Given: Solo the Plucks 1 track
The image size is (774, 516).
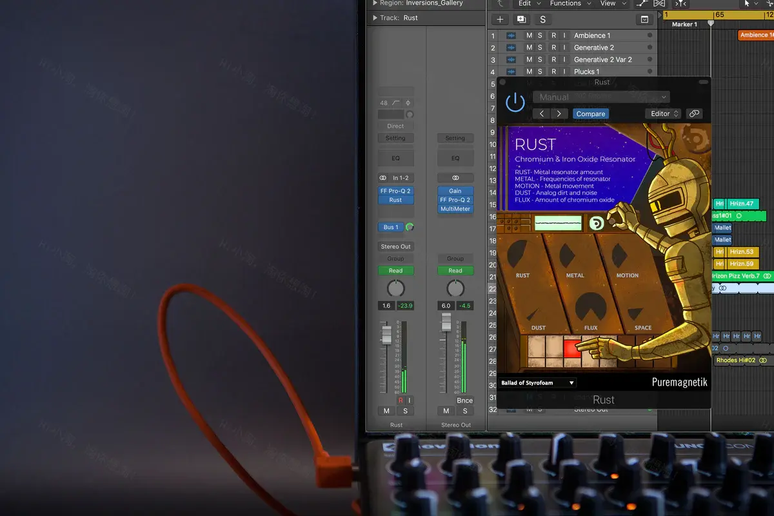Looking at the screenshot, I should click(x=541, y=72).
